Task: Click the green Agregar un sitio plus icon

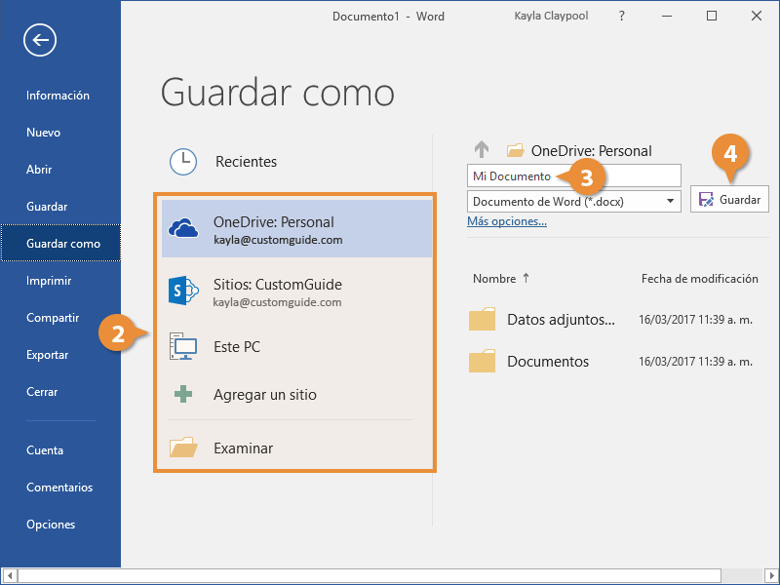Action: [x=183, y=394]
